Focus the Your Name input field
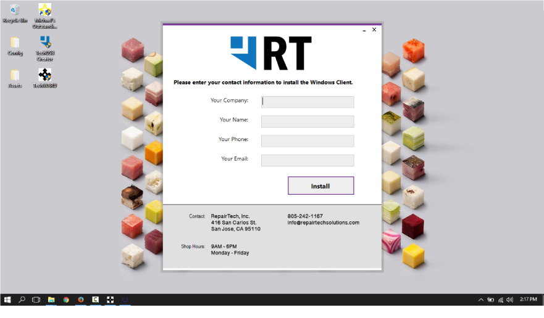The image size is (544, 318). [x=308, y=121]
